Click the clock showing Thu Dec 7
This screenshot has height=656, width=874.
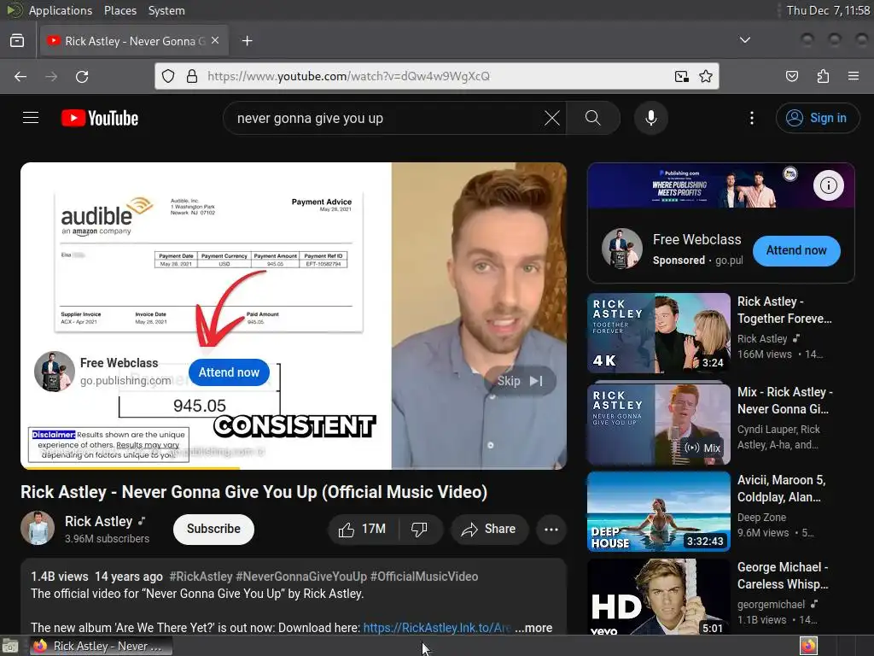tap(828, 10)
